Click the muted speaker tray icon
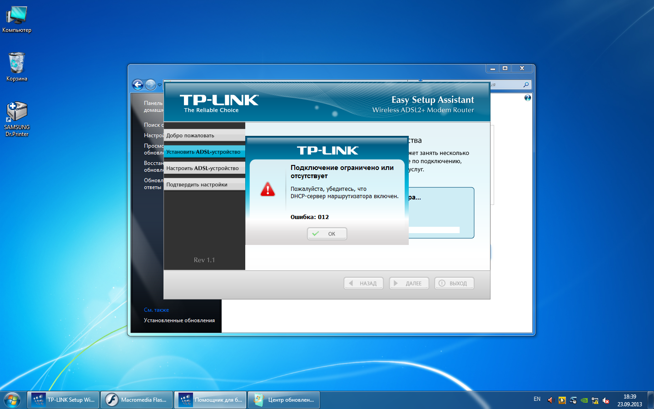 [x=606, y=400]
